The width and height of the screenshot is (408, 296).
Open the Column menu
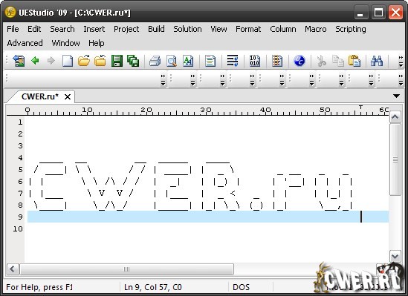(x=283, y=29)
